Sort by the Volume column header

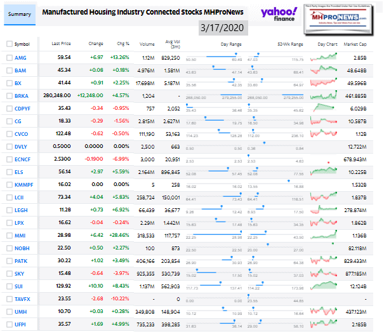point(147,44)
